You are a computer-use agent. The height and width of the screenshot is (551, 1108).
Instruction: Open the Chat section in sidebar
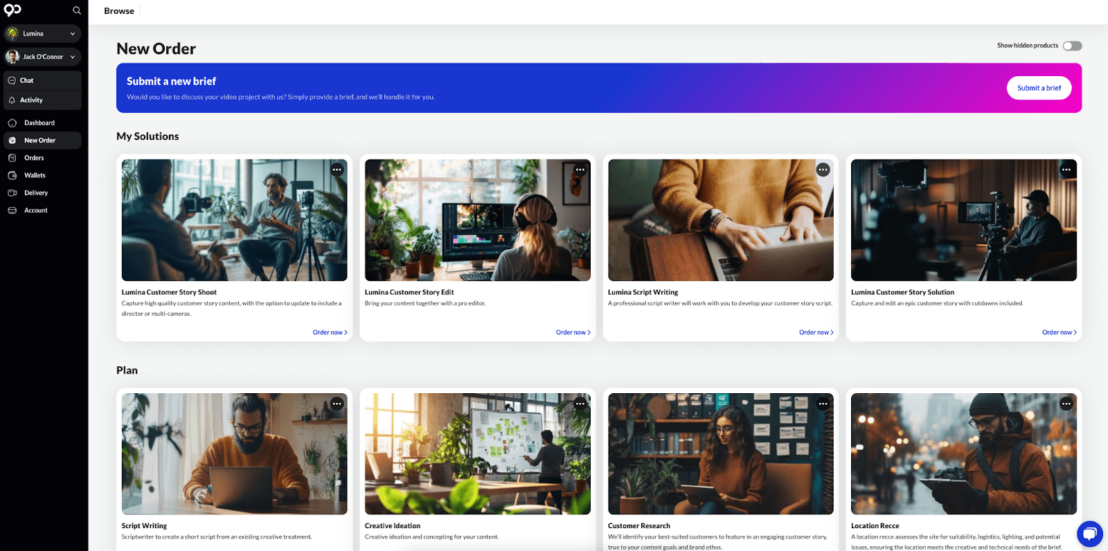click(27, 80)
